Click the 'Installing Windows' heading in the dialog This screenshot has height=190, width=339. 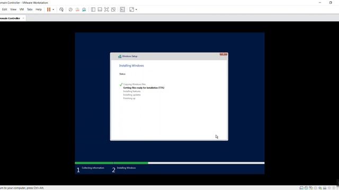point(131,65)
